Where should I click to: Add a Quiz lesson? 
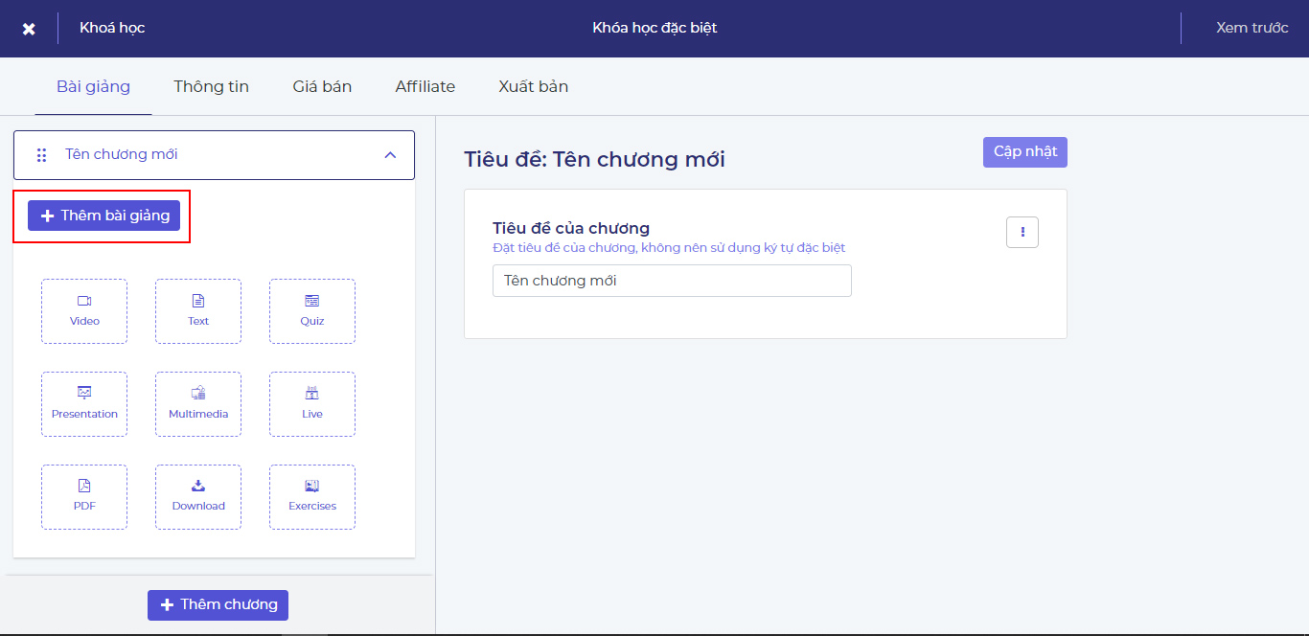(312, 310)
